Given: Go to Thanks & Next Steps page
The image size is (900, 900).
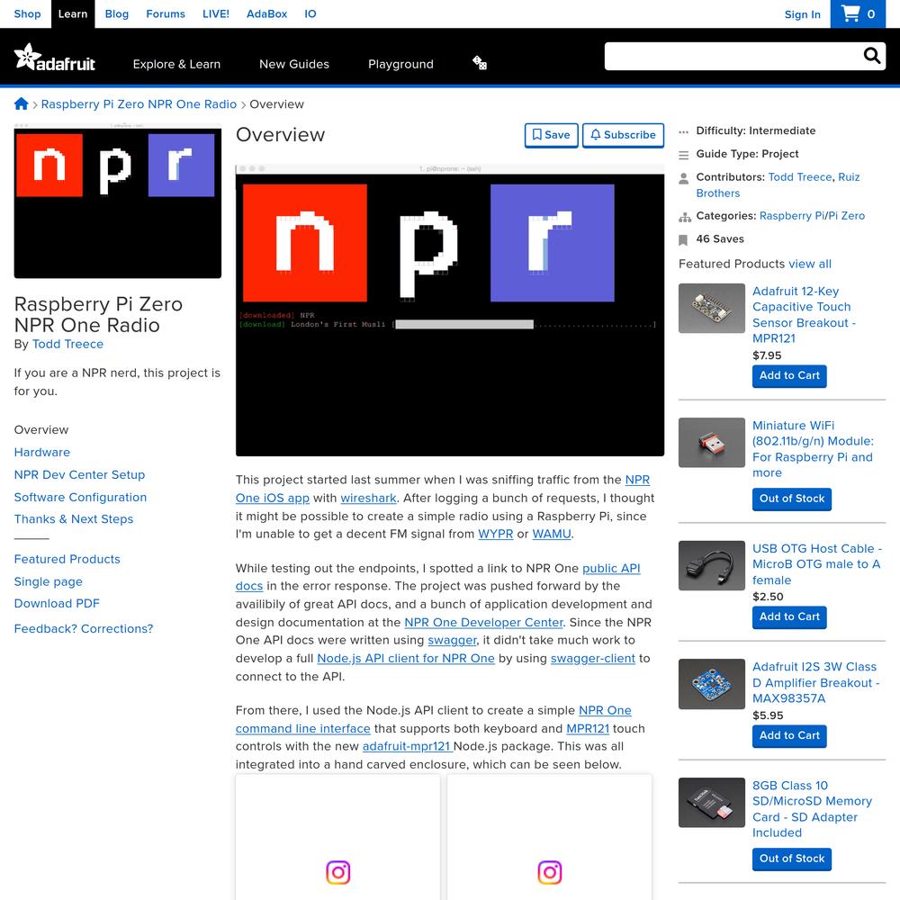Looking at the screenshot, I should [74, 519].
